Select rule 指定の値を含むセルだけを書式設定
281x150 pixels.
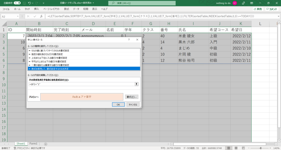pyautogui.click(x=84, y=54)
